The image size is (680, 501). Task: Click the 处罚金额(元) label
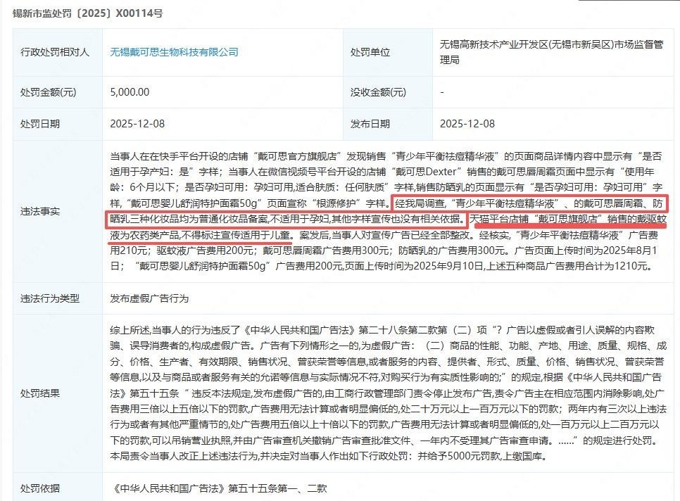(x=48, y=92)
